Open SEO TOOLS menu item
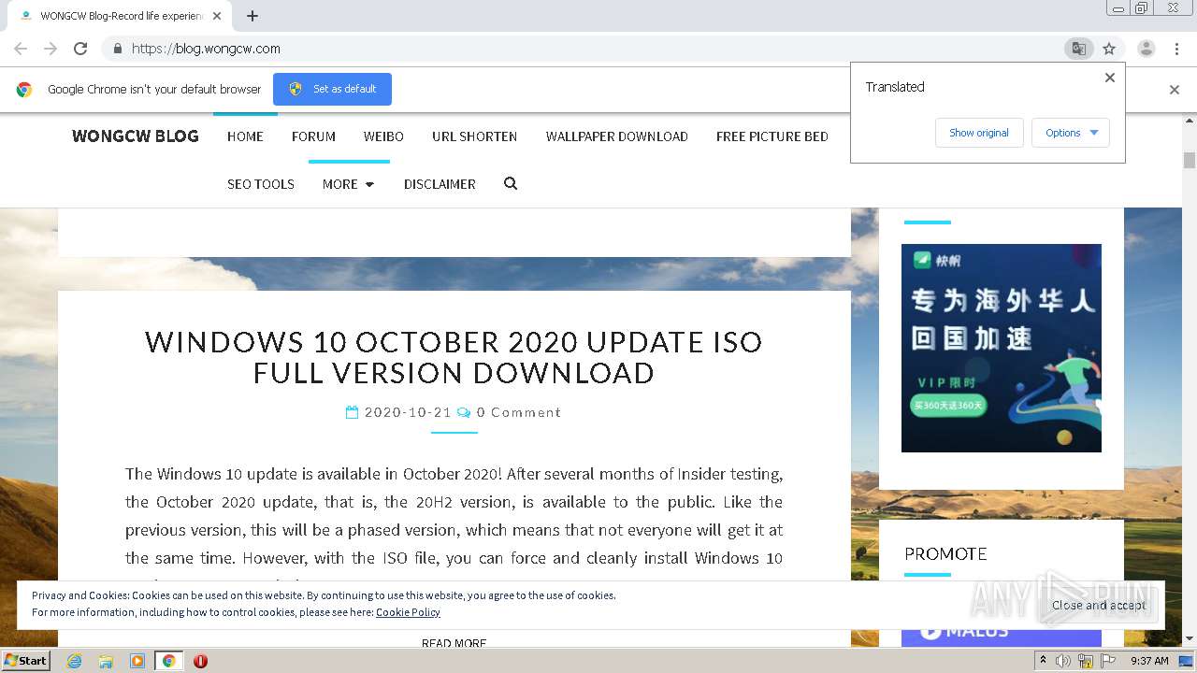 [261, 184]
